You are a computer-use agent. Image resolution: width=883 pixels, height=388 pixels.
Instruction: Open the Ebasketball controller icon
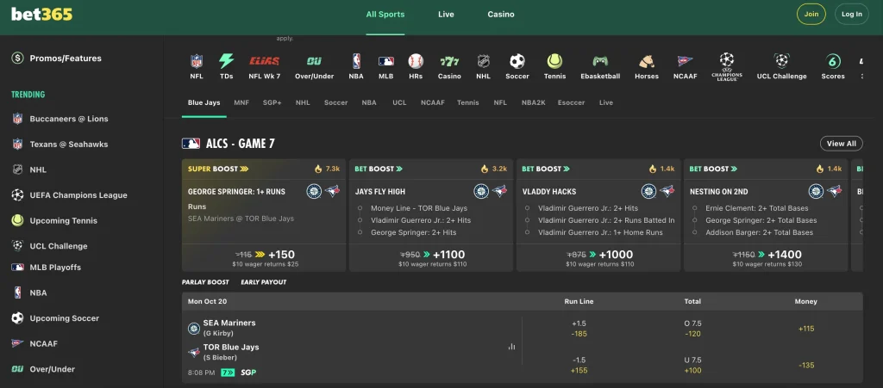(x=600, y=62)
